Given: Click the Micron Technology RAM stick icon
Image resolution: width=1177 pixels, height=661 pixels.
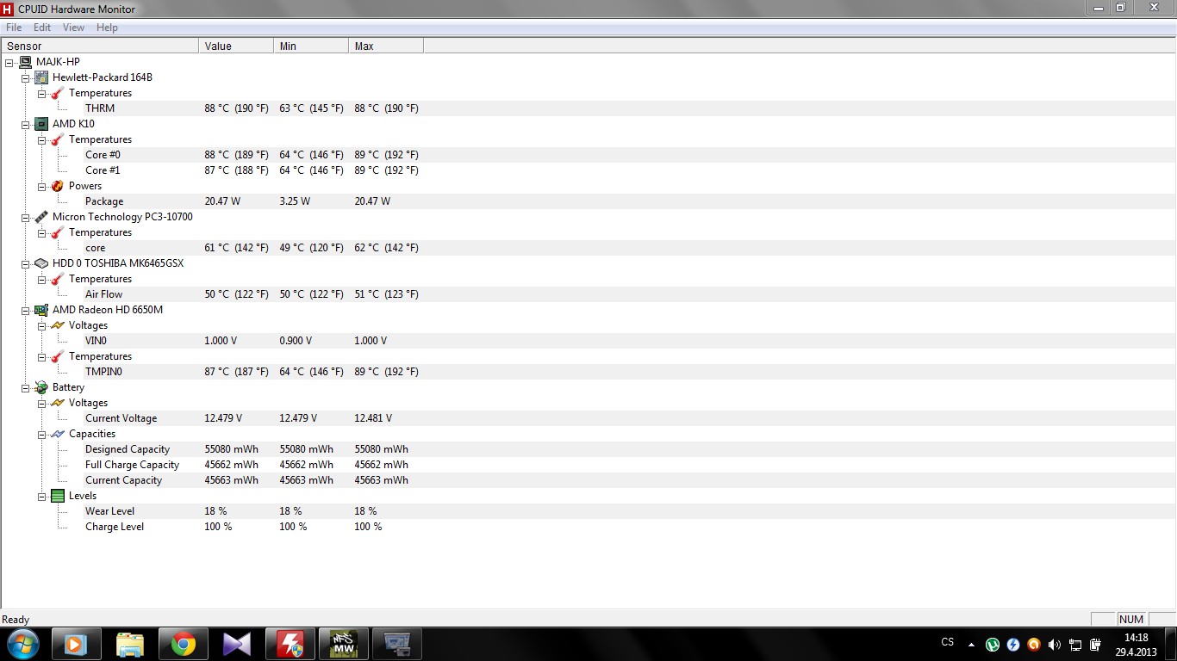Looking at the screenshot, I should (41, 217).
